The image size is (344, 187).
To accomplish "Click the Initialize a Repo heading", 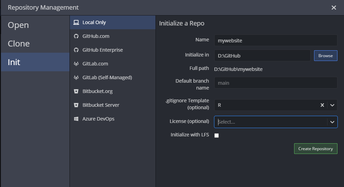I will tap(182, 23).
